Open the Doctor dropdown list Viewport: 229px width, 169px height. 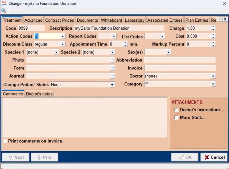[x=213, y=76]
